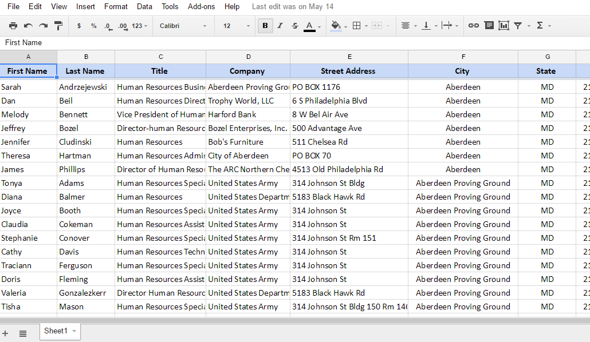Insert a comment

tap(489, 26)
